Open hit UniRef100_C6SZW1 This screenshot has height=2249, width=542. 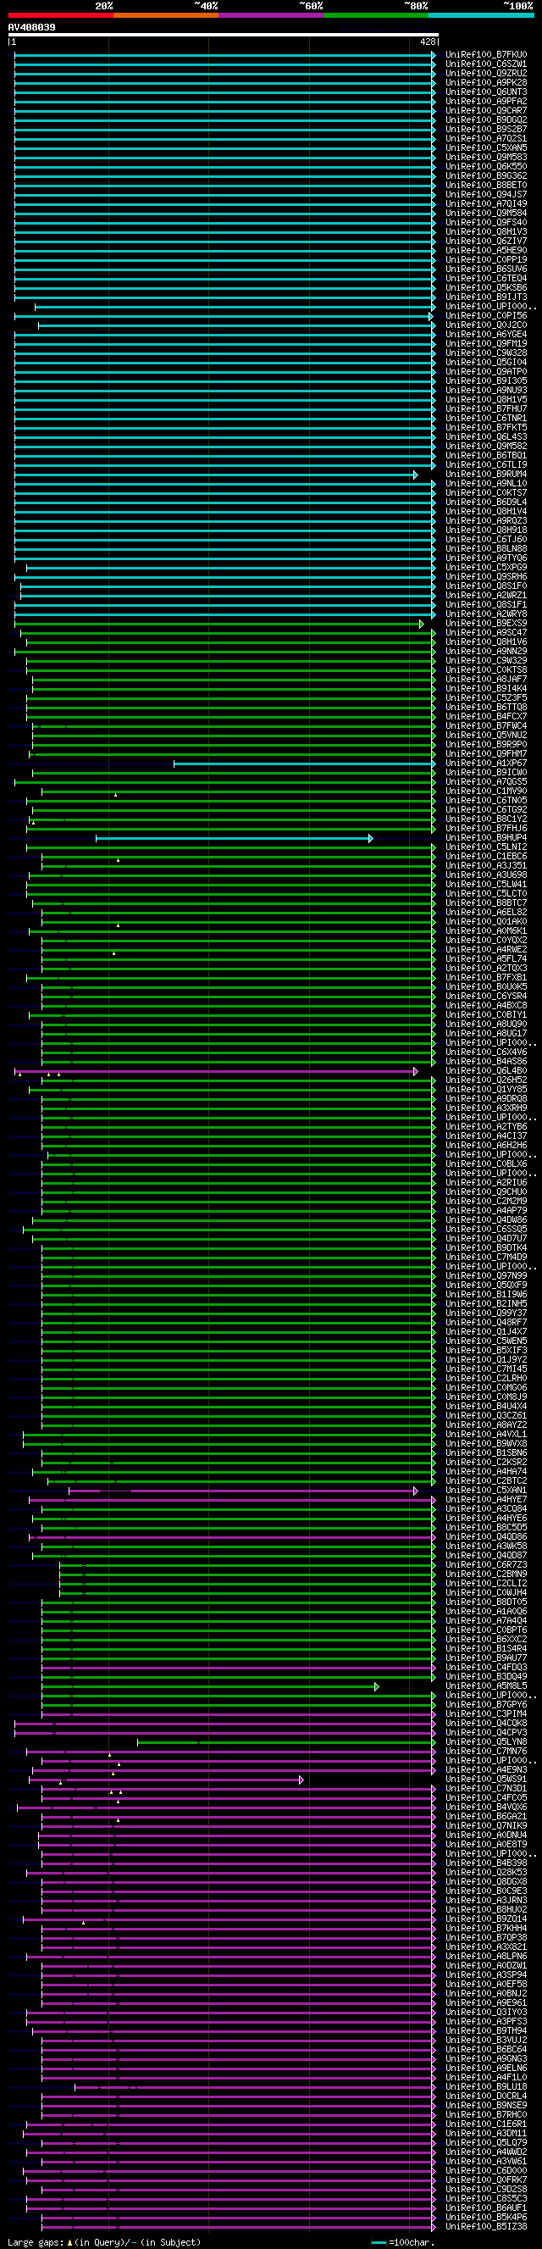pos(486,64)
